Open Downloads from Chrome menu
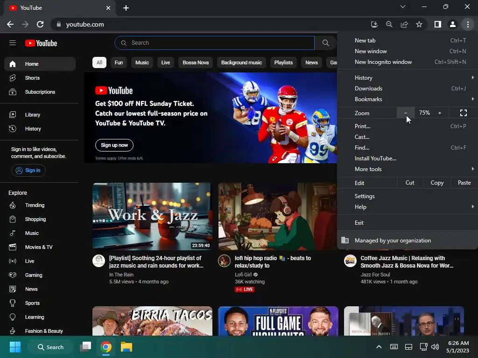This screenshot has height=358, width=478. coord(408,89)
